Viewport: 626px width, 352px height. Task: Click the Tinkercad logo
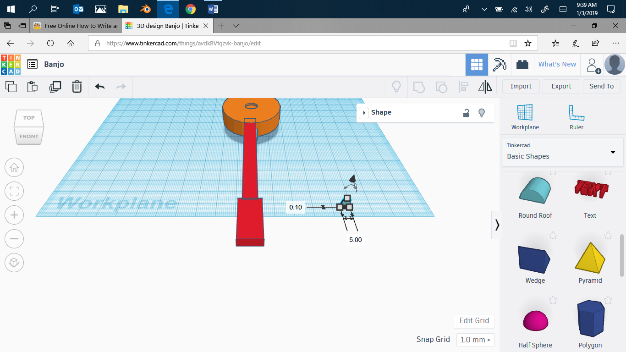(x=11, y=65)
